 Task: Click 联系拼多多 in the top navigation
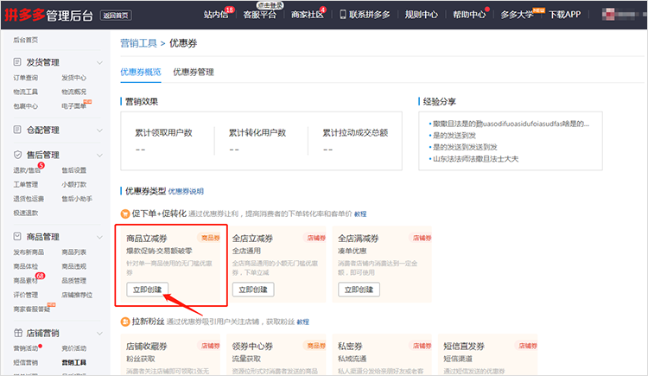[x=370, y=15]
